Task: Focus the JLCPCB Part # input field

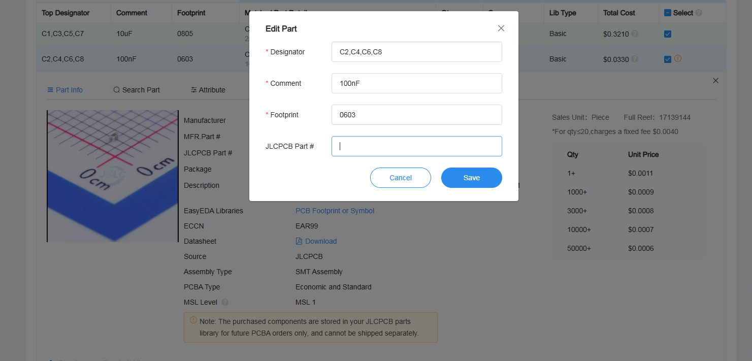Action: 416,146
